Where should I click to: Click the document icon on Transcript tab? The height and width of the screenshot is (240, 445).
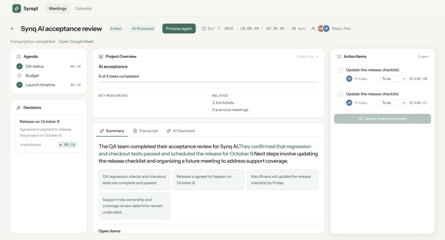click(135, 131)
